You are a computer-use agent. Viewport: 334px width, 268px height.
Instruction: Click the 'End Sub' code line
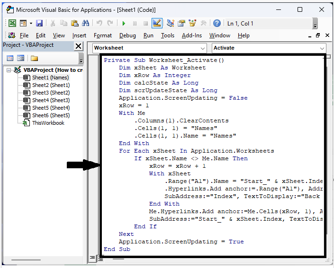[x=117, y=249]
